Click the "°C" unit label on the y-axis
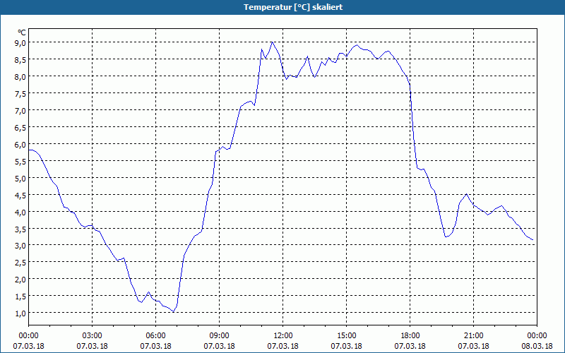Image resolution: width=565 pixels, height=353 pixels. click(22, 32)
